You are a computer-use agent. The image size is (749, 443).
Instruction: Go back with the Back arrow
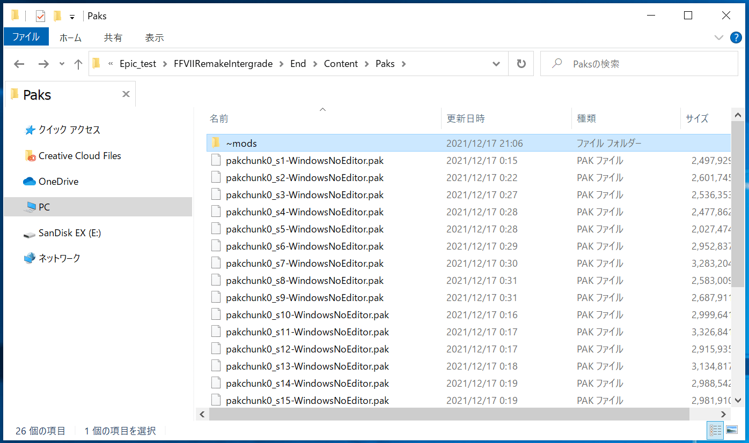[19, 64]
